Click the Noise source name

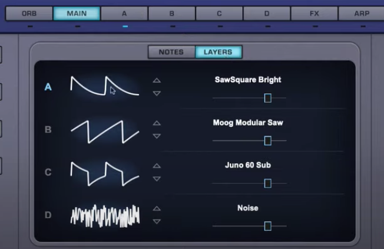[248, 208]
